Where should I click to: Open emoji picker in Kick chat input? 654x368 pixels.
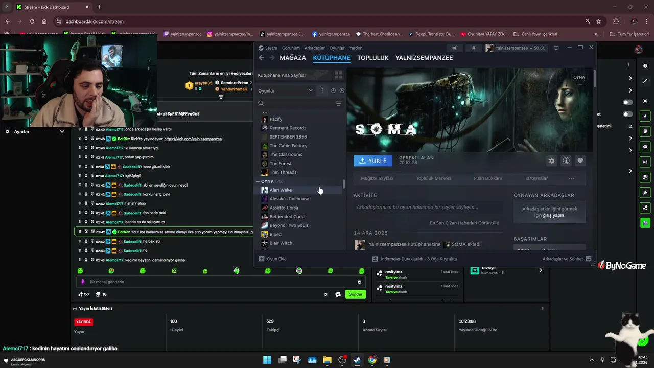[359, 282]
